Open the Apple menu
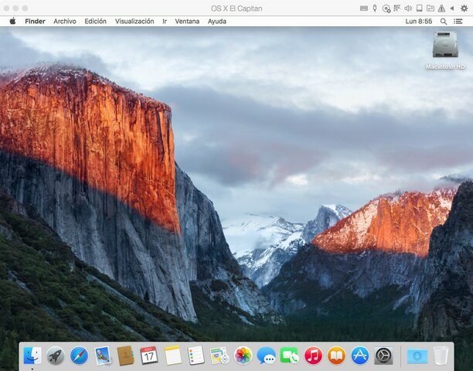 tap(12, 21)
